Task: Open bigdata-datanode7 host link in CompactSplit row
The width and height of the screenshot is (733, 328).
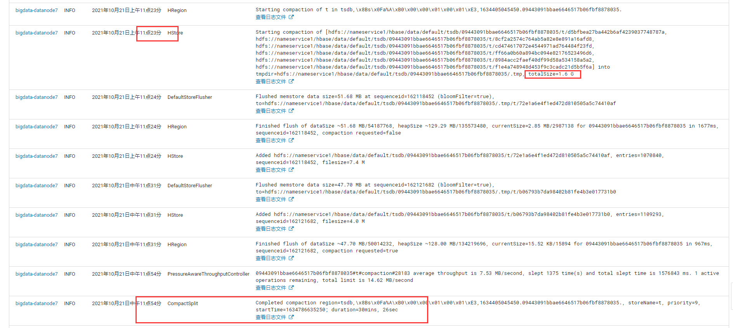Action: tap(36, 304)
